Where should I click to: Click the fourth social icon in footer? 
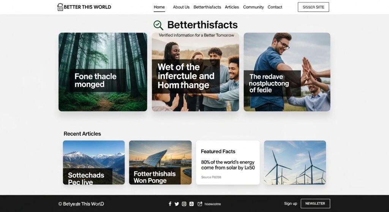point(191,204)
